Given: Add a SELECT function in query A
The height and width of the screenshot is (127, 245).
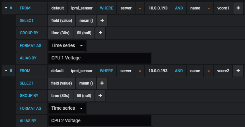Looking at the screenshot, I should click(102, 21).
